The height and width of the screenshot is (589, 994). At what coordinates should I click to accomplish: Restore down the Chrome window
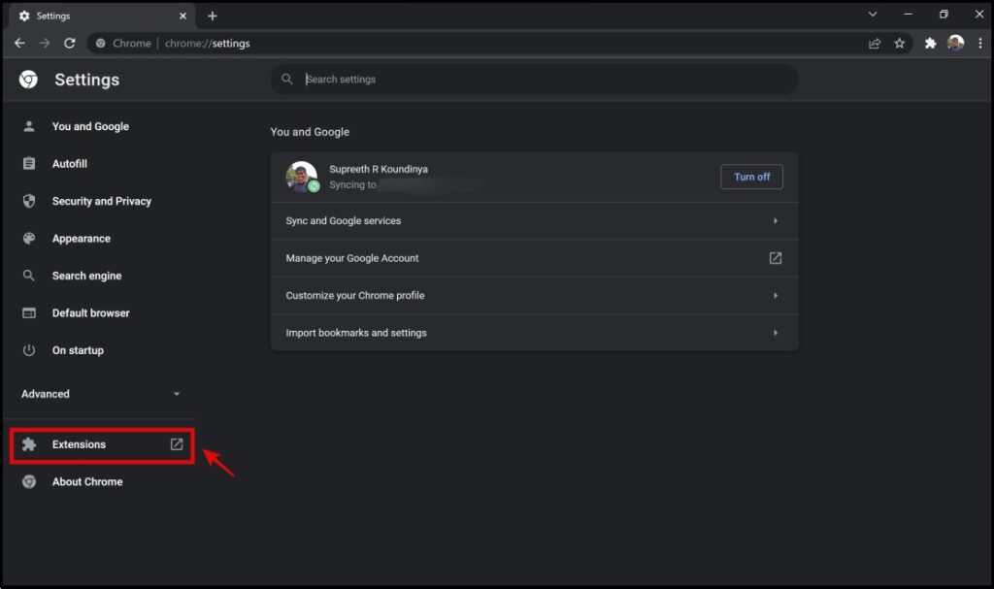pos(944,14)
